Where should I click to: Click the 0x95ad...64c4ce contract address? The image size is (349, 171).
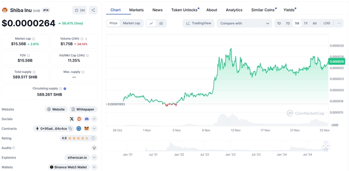(54, 129)
